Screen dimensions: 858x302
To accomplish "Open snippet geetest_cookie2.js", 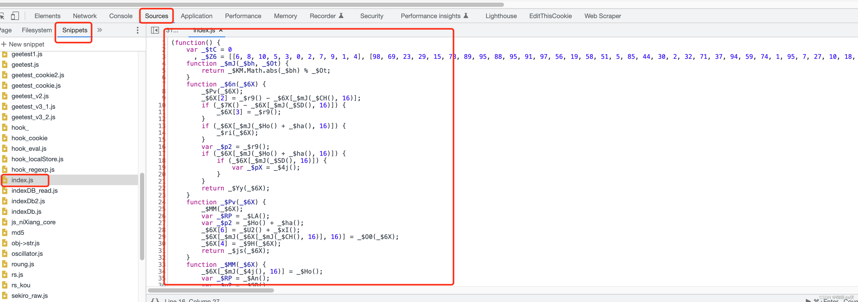I will pyautogui.click(x=38, y=75).
